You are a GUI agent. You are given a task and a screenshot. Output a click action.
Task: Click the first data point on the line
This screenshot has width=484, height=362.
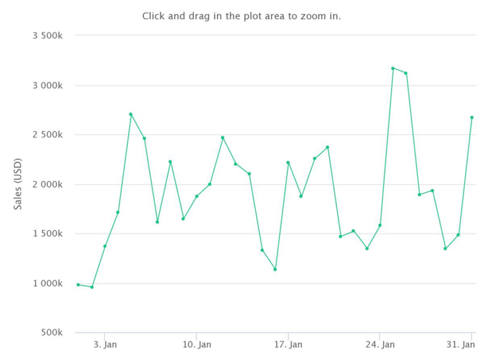(79, 285)
